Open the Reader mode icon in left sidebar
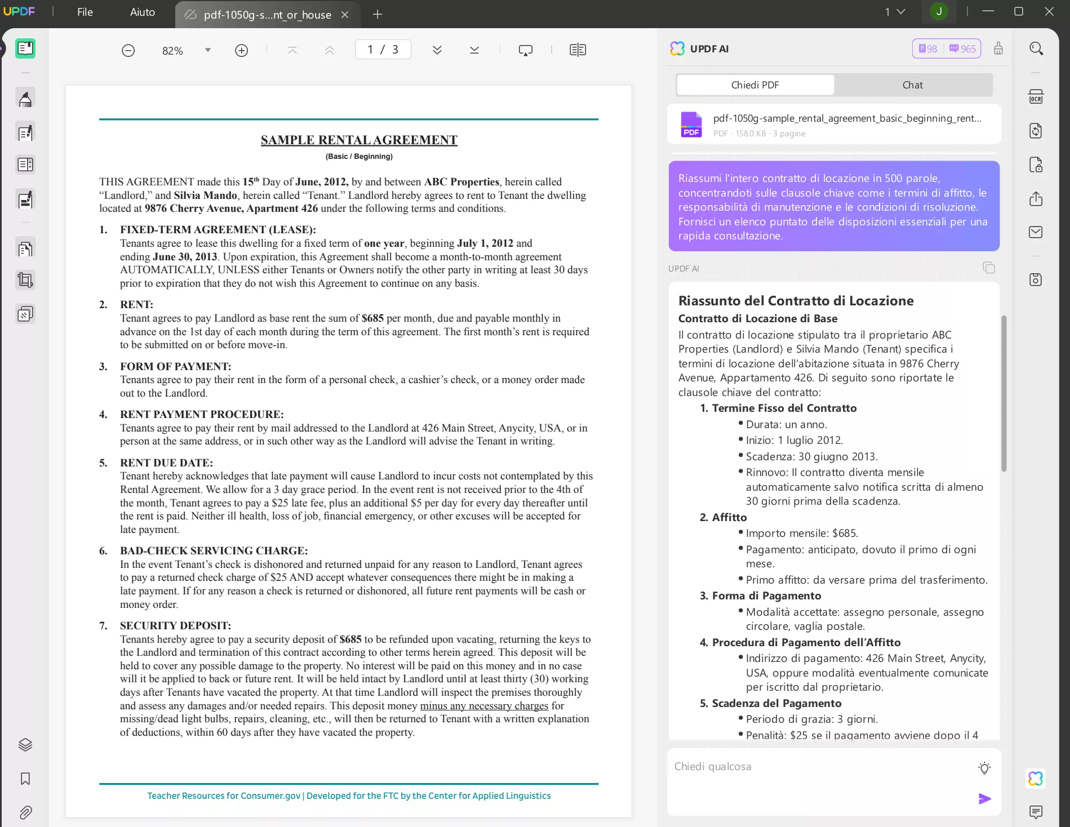This screenshot has width=1070, height=827. (x=25, y=48)
